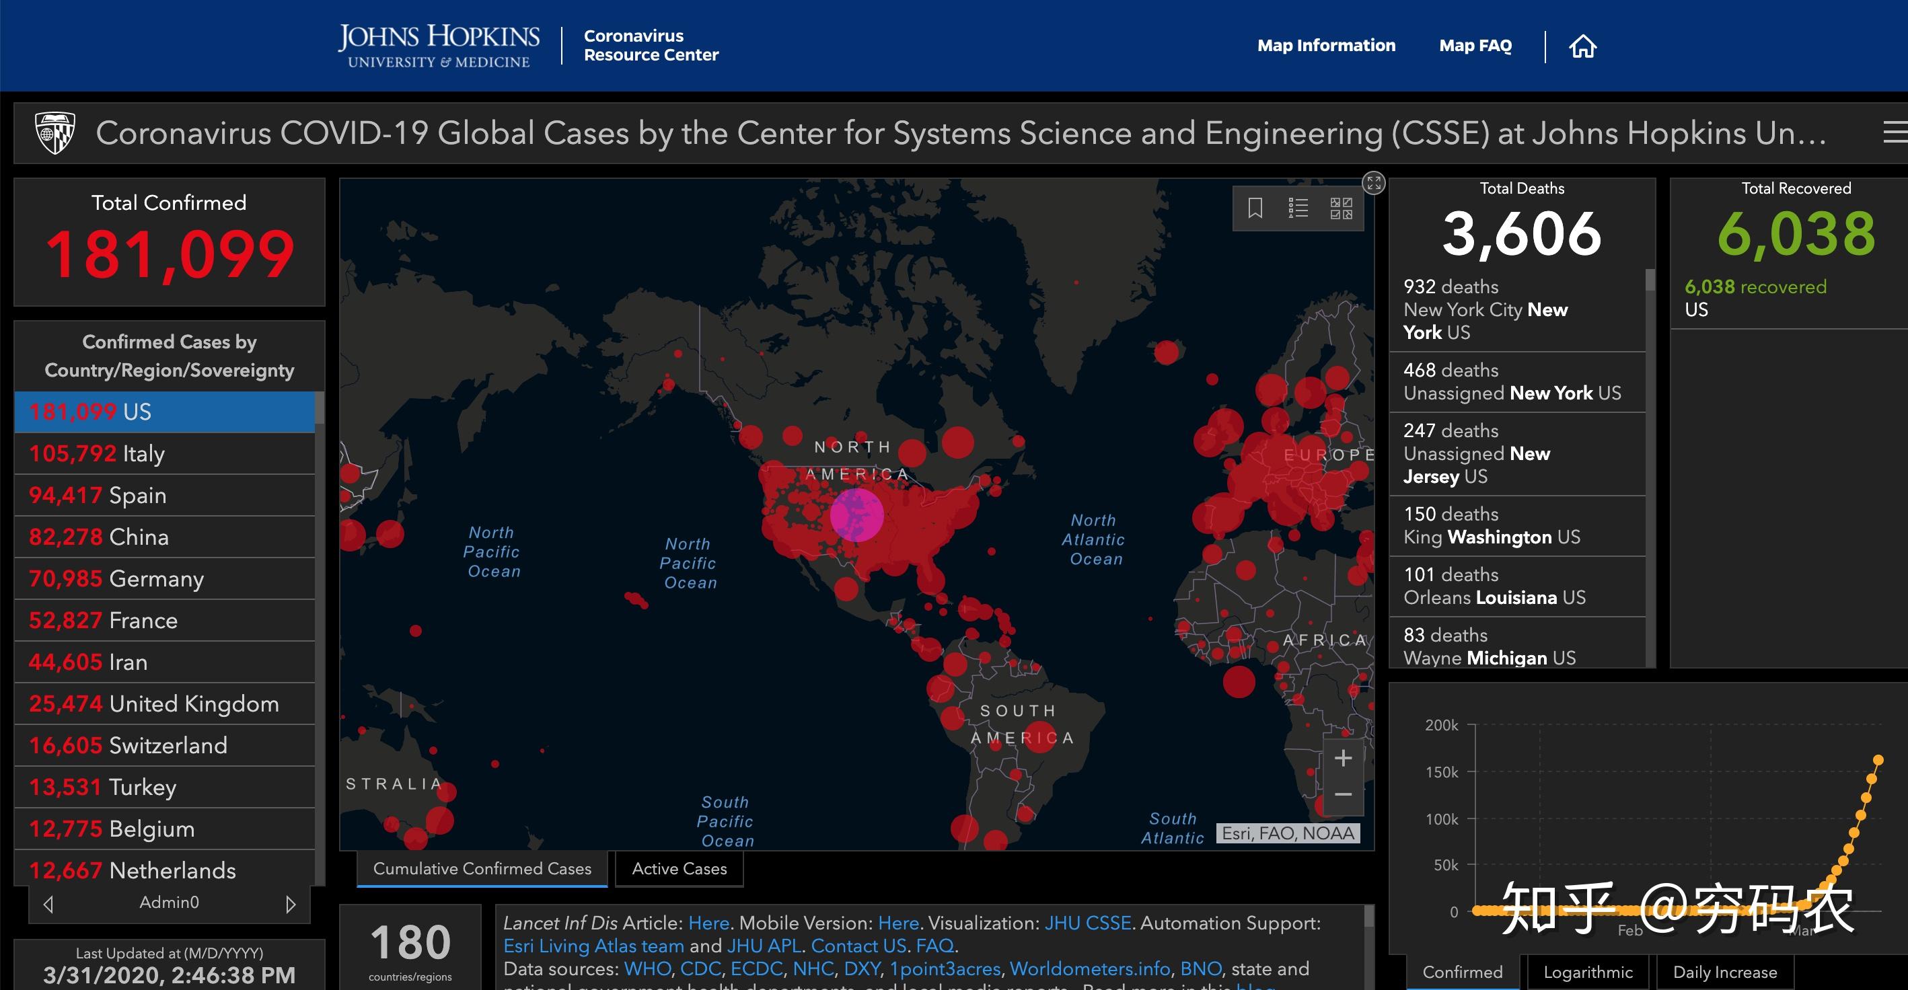Select the 12,775 Belgium row

164,829
